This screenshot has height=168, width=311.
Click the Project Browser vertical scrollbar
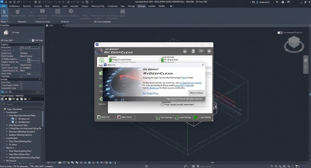tap(43, 119)
